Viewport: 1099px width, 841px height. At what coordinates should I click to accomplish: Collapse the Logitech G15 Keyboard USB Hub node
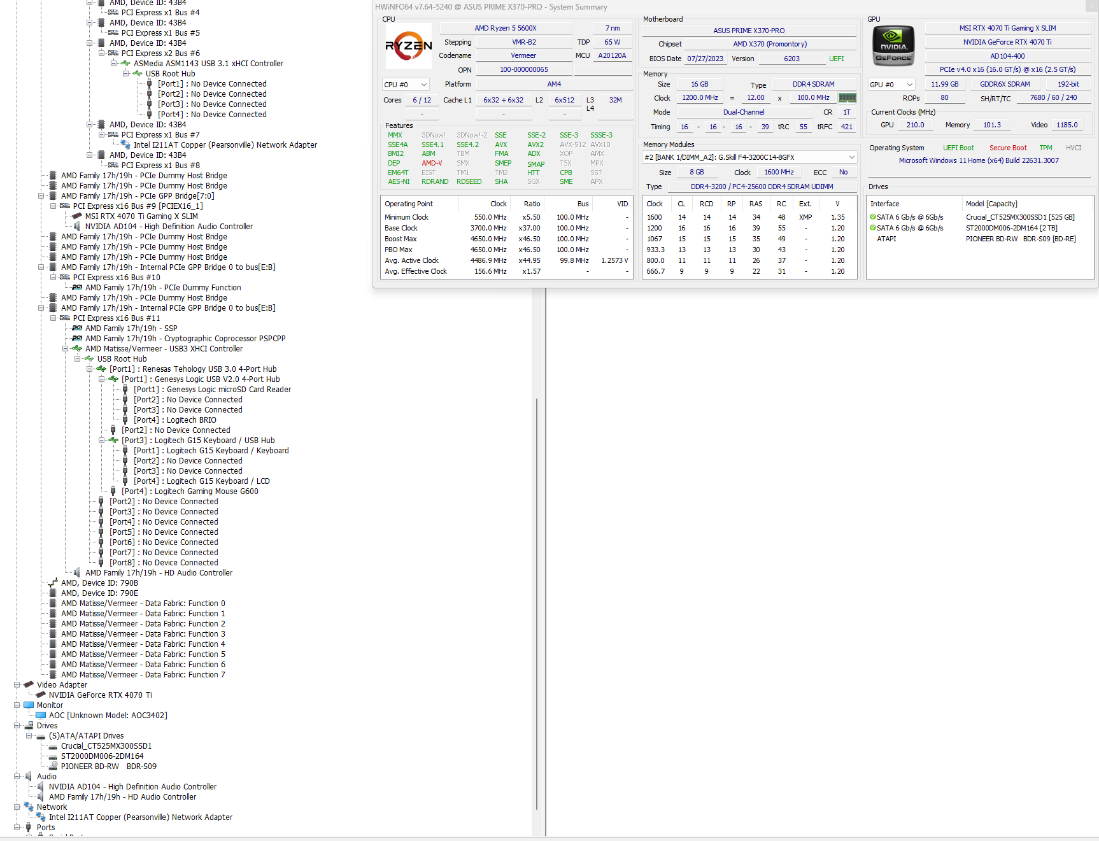click(x=101, y=441)
